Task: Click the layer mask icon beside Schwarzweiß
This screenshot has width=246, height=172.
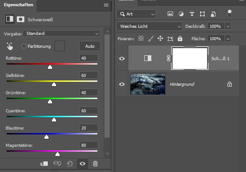Action: pyautogui.click(x=20, y=19)
